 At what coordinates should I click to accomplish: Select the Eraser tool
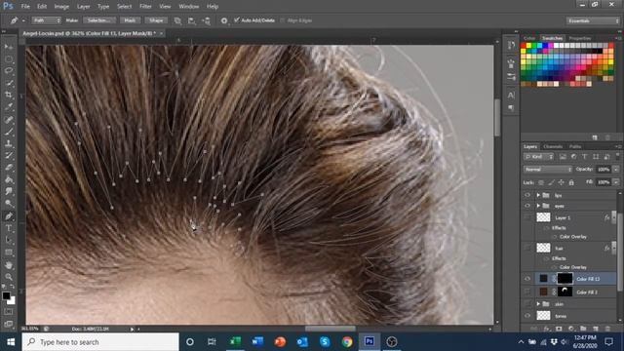coord(9,167)
